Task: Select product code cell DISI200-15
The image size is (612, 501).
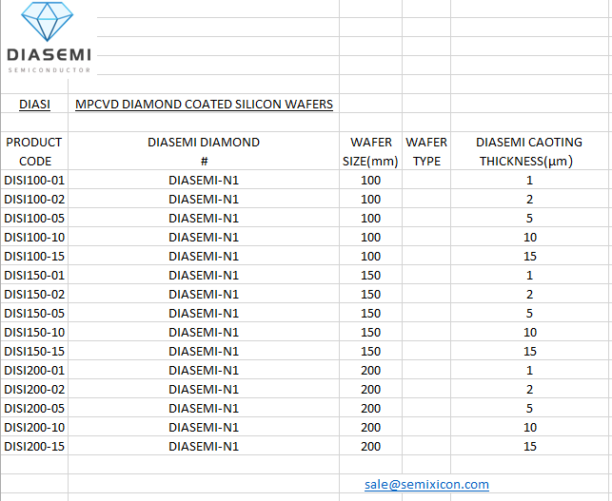Action: (34, 446)
